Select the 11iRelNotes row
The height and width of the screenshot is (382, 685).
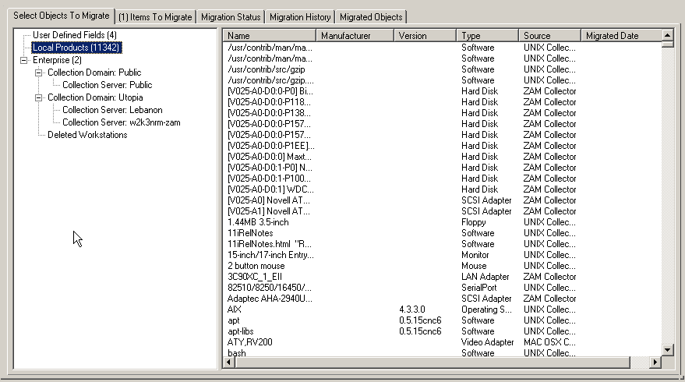coord(442,233)
